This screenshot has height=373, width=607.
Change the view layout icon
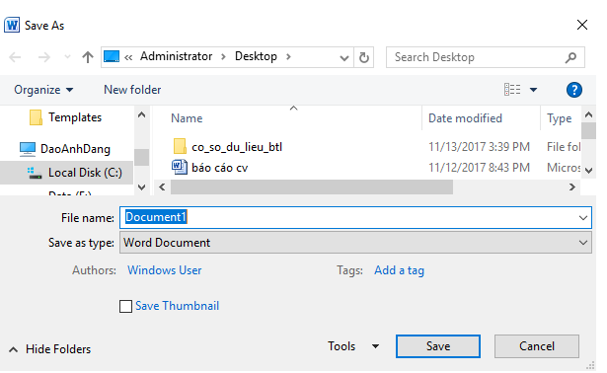tap(512, 90)
